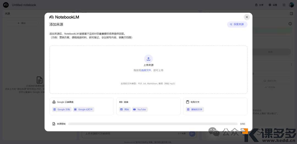Click the Google 云端硬盘 Drive icon
Image resolution: width=297 pixels, height=144 pixels.
coord(54,102)
